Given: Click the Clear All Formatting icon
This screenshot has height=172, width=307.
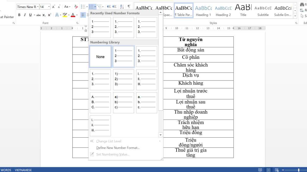Looking at the screenshot, I should (x=76, y=6).
